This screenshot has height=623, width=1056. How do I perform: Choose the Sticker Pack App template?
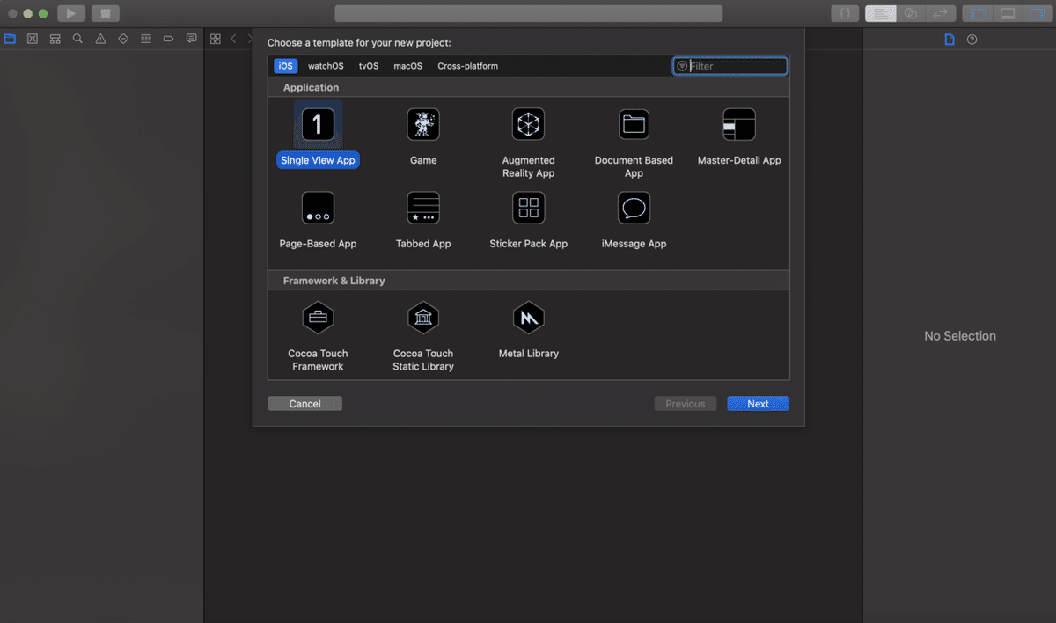point(529,208)
